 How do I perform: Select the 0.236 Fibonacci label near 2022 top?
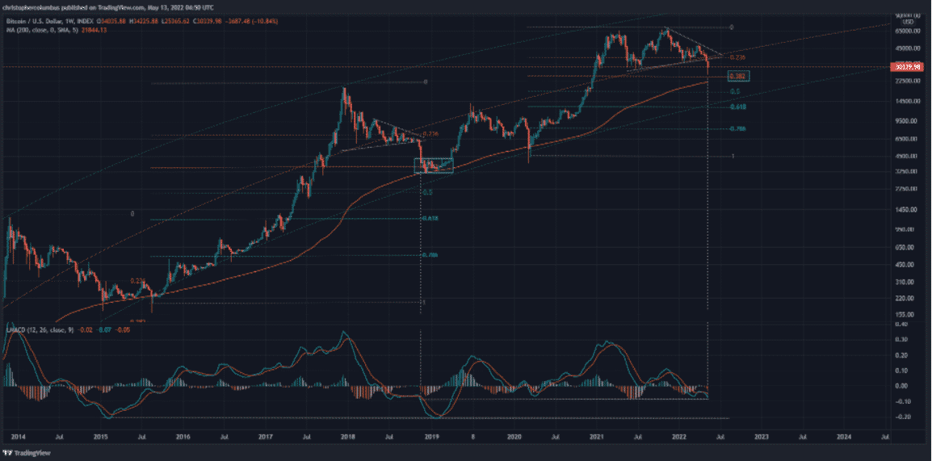pyautogui.click(x=736, y=58)
